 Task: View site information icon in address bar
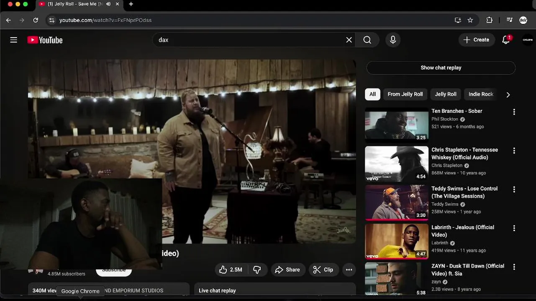click(x=51, y=20)
